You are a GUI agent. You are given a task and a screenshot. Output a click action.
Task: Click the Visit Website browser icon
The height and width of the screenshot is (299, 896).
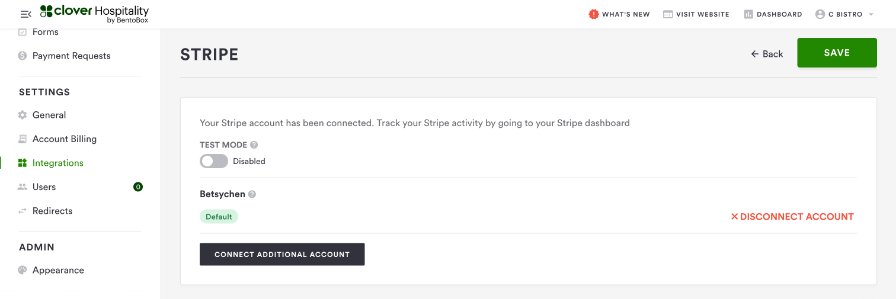pos(668,14)
